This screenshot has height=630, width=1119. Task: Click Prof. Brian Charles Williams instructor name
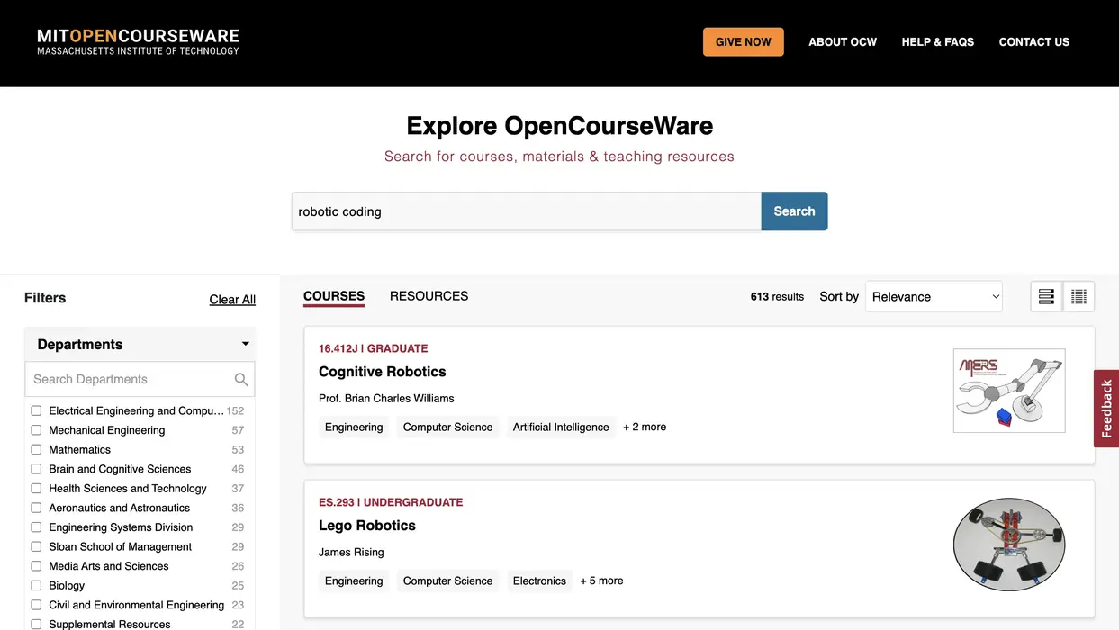point(386,399)
